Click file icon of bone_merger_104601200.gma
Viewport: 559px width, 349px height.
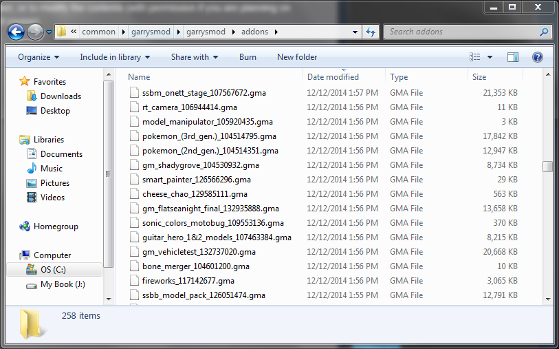click(x=134, y=266)
